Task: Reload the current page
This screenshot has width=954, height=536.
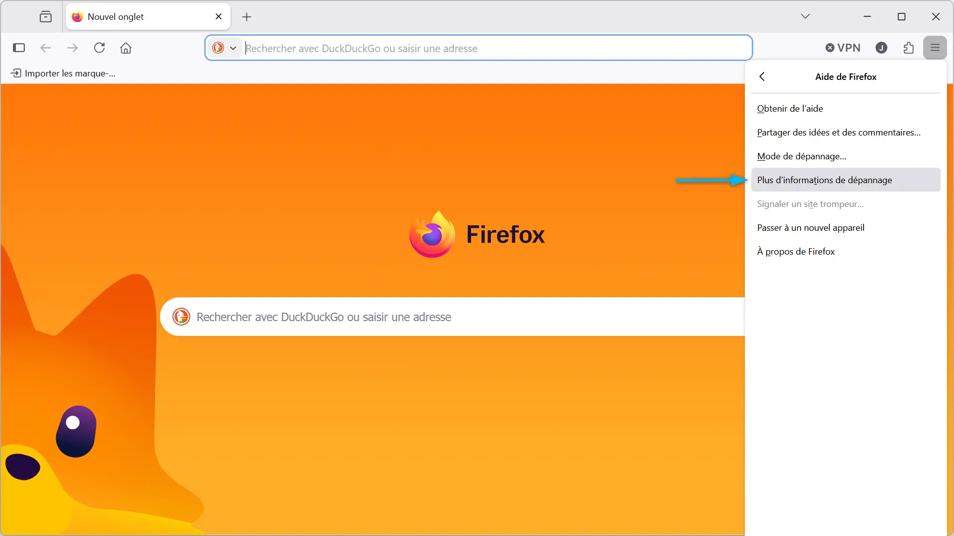Action: [99, 48]
